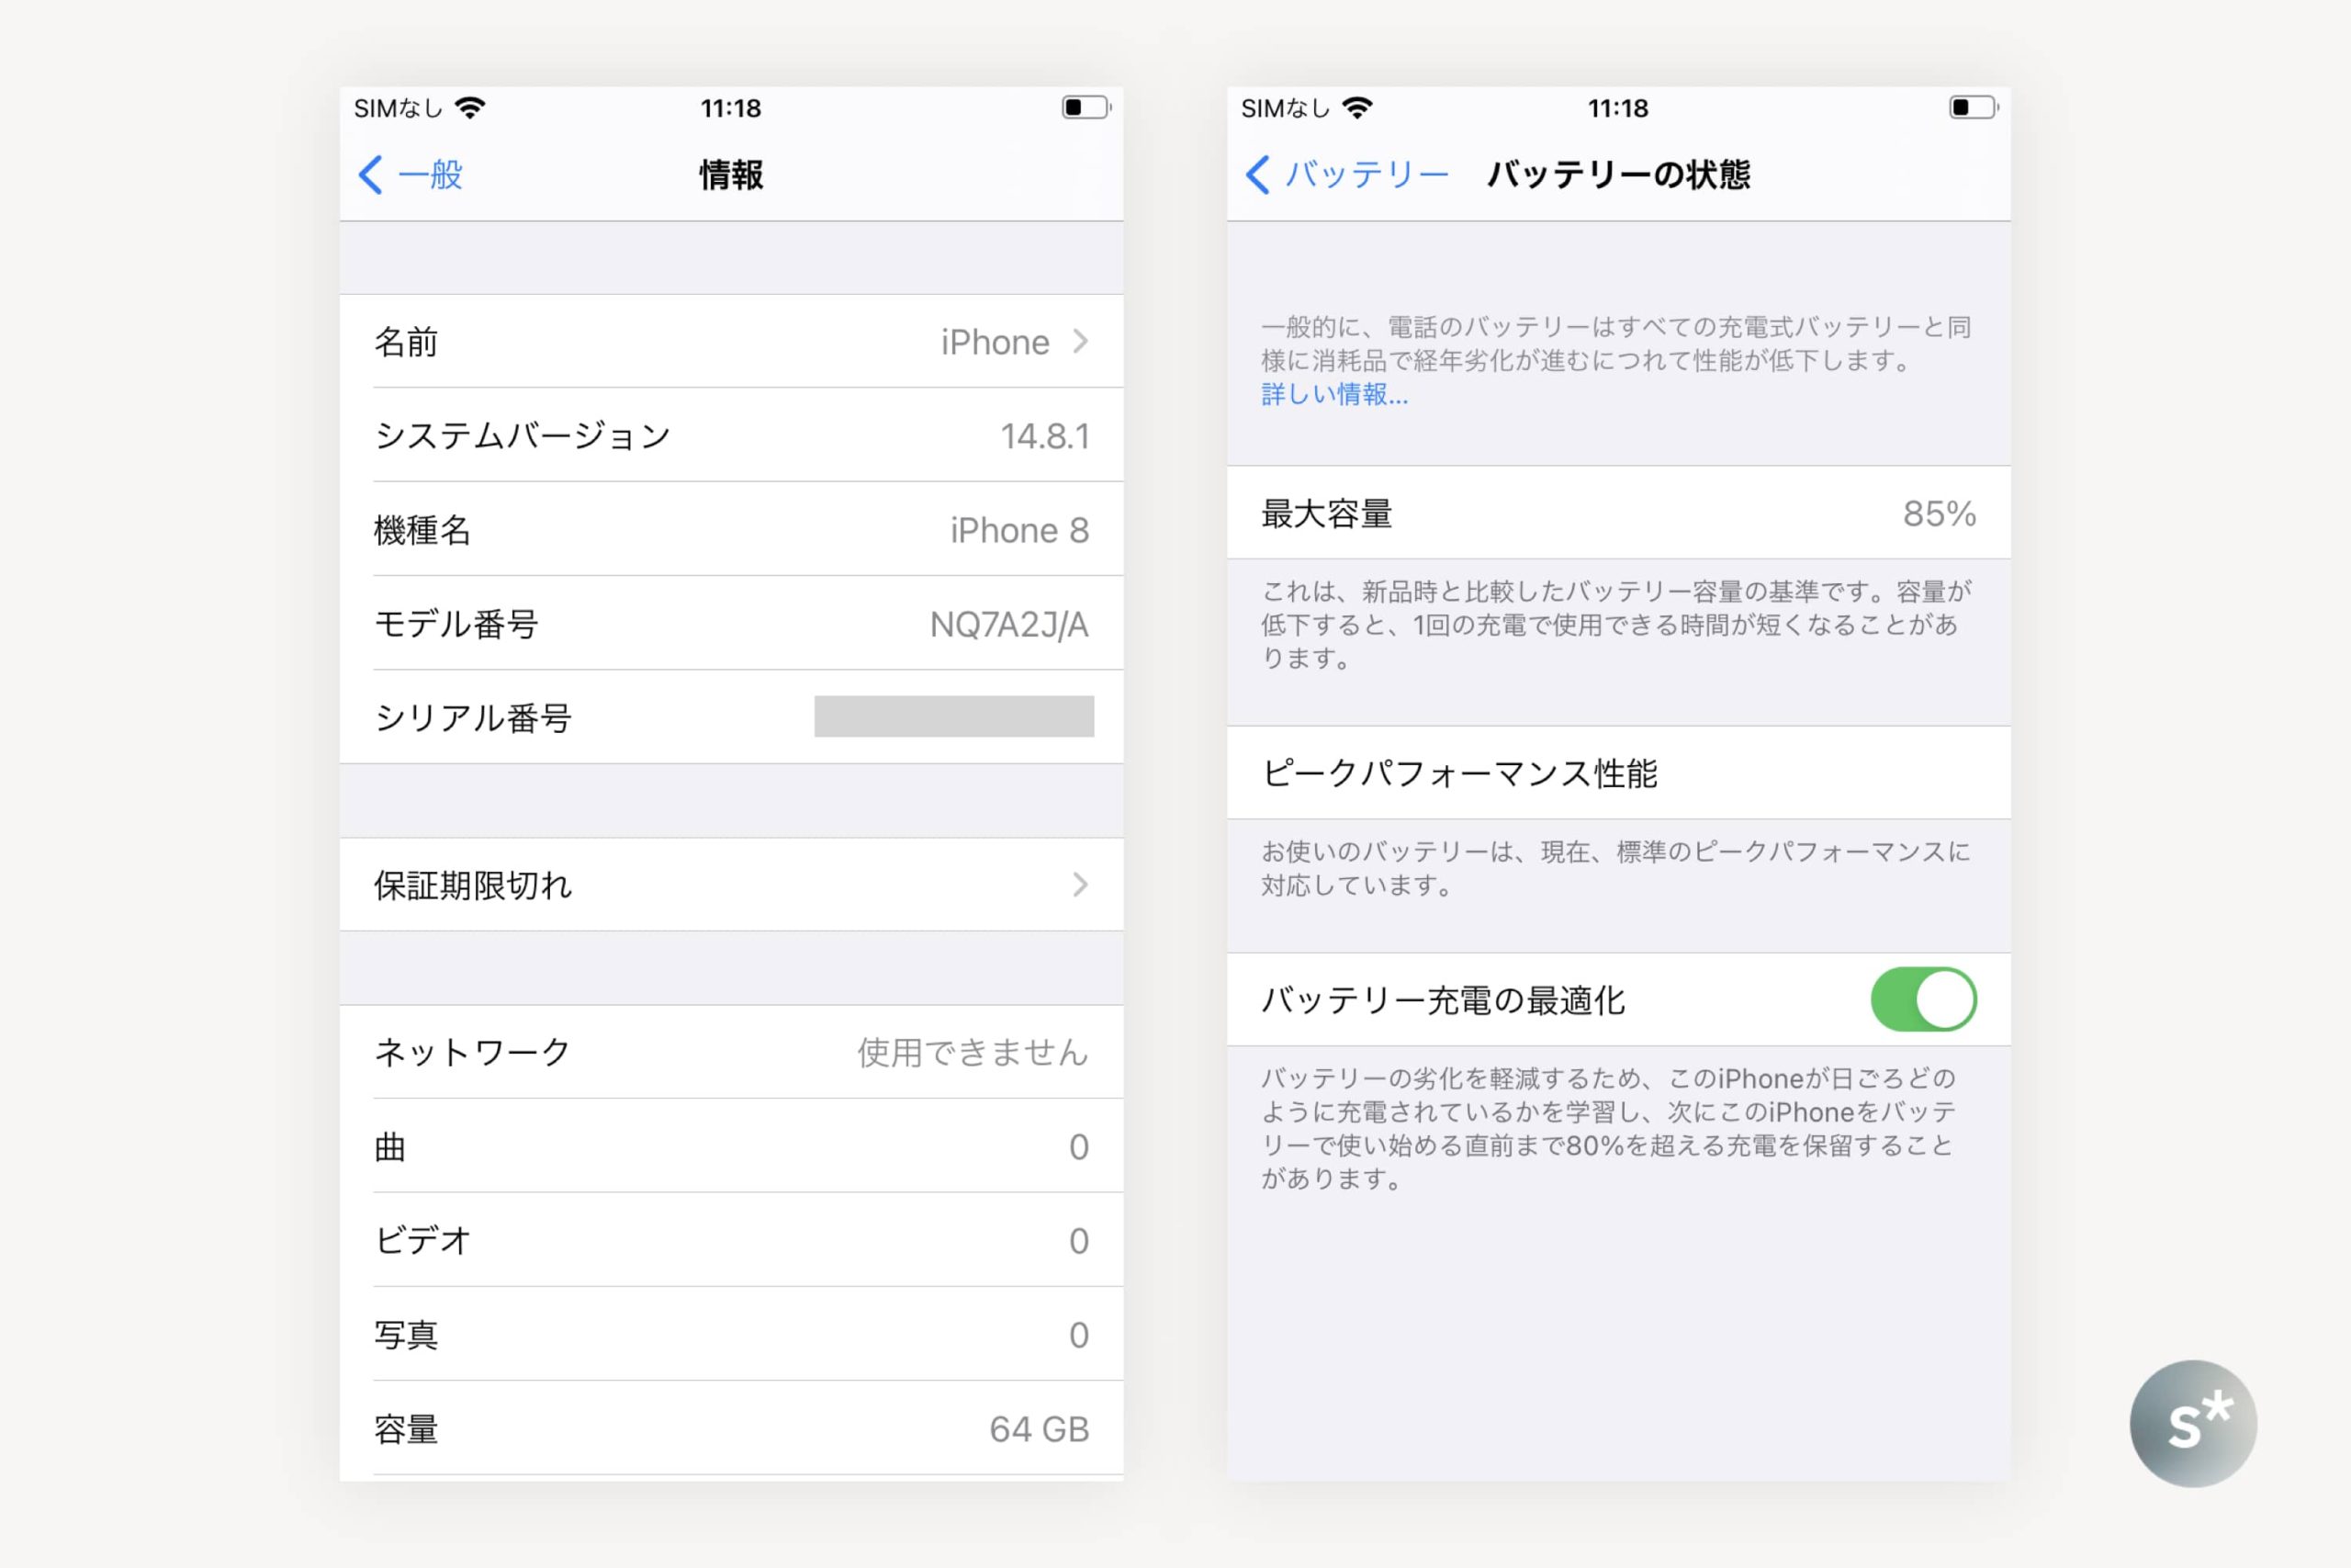The height and width of the screenshot is (1568, 2351).
Task: Tap the masked シリアル番号 value
Action: coord(953,717)
